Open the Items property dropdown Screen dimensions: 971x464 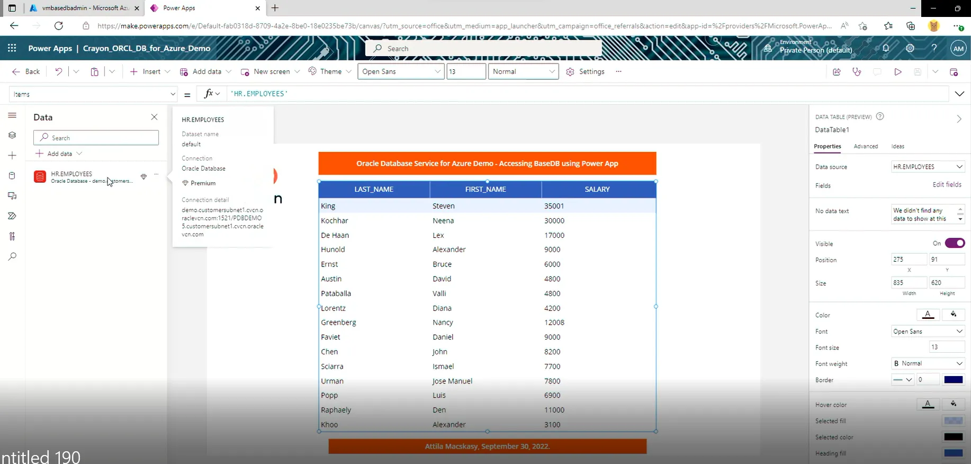click(94, 94)
